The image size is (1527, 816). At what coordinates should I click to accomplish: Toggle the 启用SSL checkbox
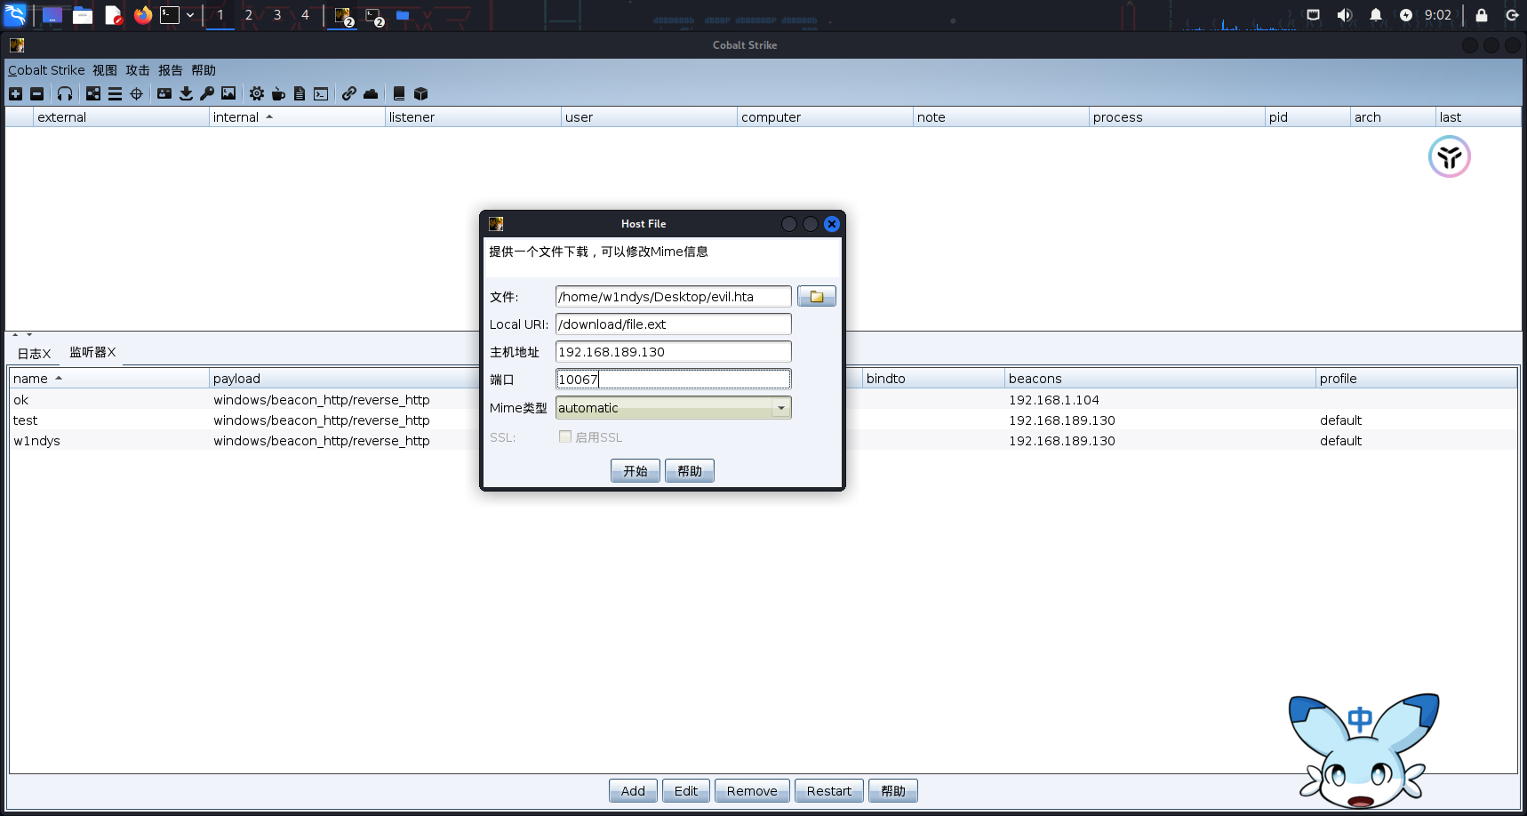point(565,436)
